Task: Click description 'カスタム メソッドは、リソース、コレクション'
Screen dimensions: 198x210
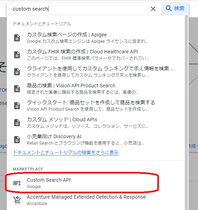Action: click(x=88, y=126)
